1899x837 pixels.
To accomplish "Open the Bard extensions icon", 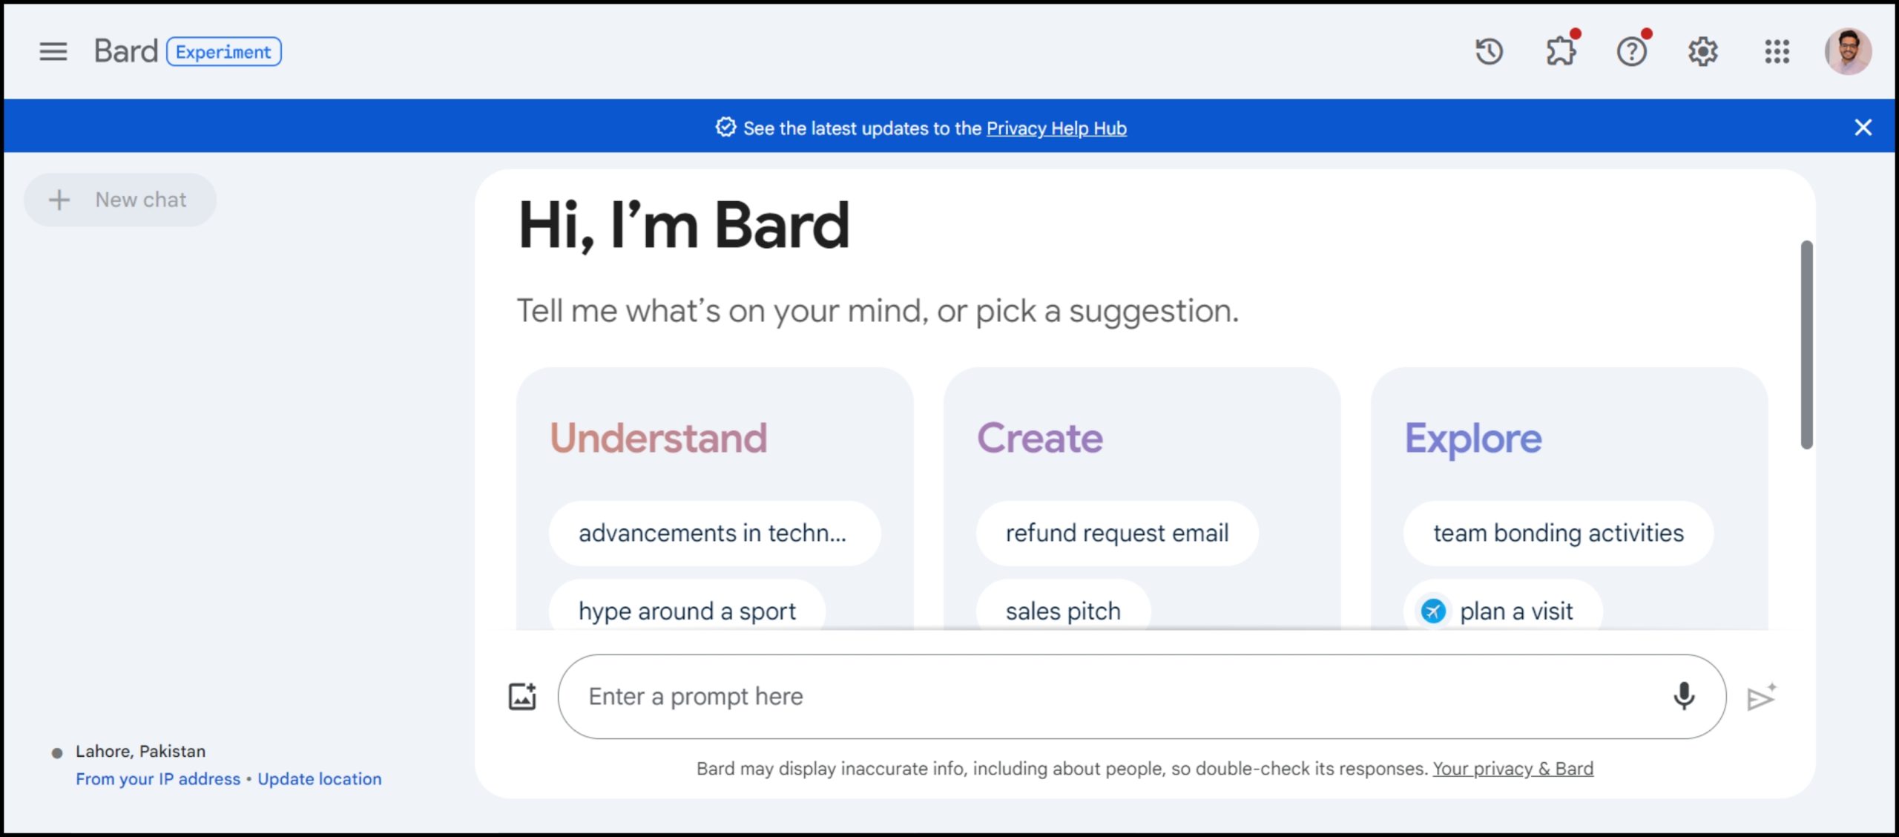I will (1560, 51).
